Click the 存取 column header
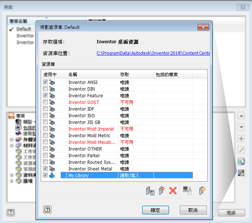Viewport: 252px width, 223px height. click(x=135, y=75)
